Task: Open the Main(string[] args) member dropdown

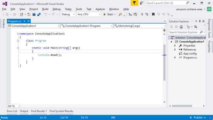Action: coord(140,26)
